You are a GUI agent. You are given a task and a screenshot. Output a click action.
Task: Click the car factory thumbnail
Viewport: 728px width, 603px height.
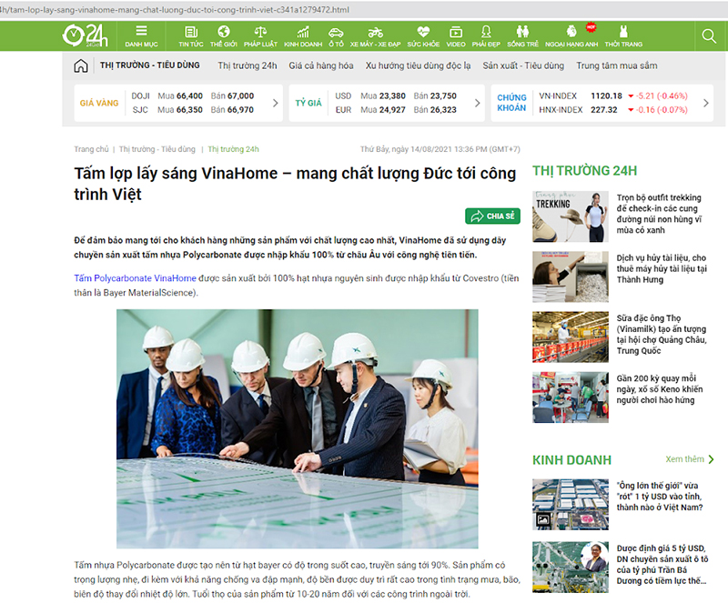click(571, 568)
